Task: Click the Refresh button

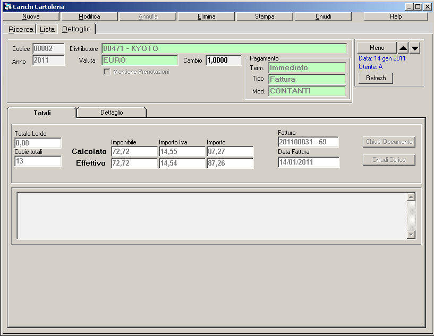Action: click(376, 78)
